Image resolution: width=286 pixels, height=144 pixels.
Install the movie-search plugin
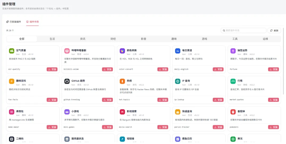[163, 127]
